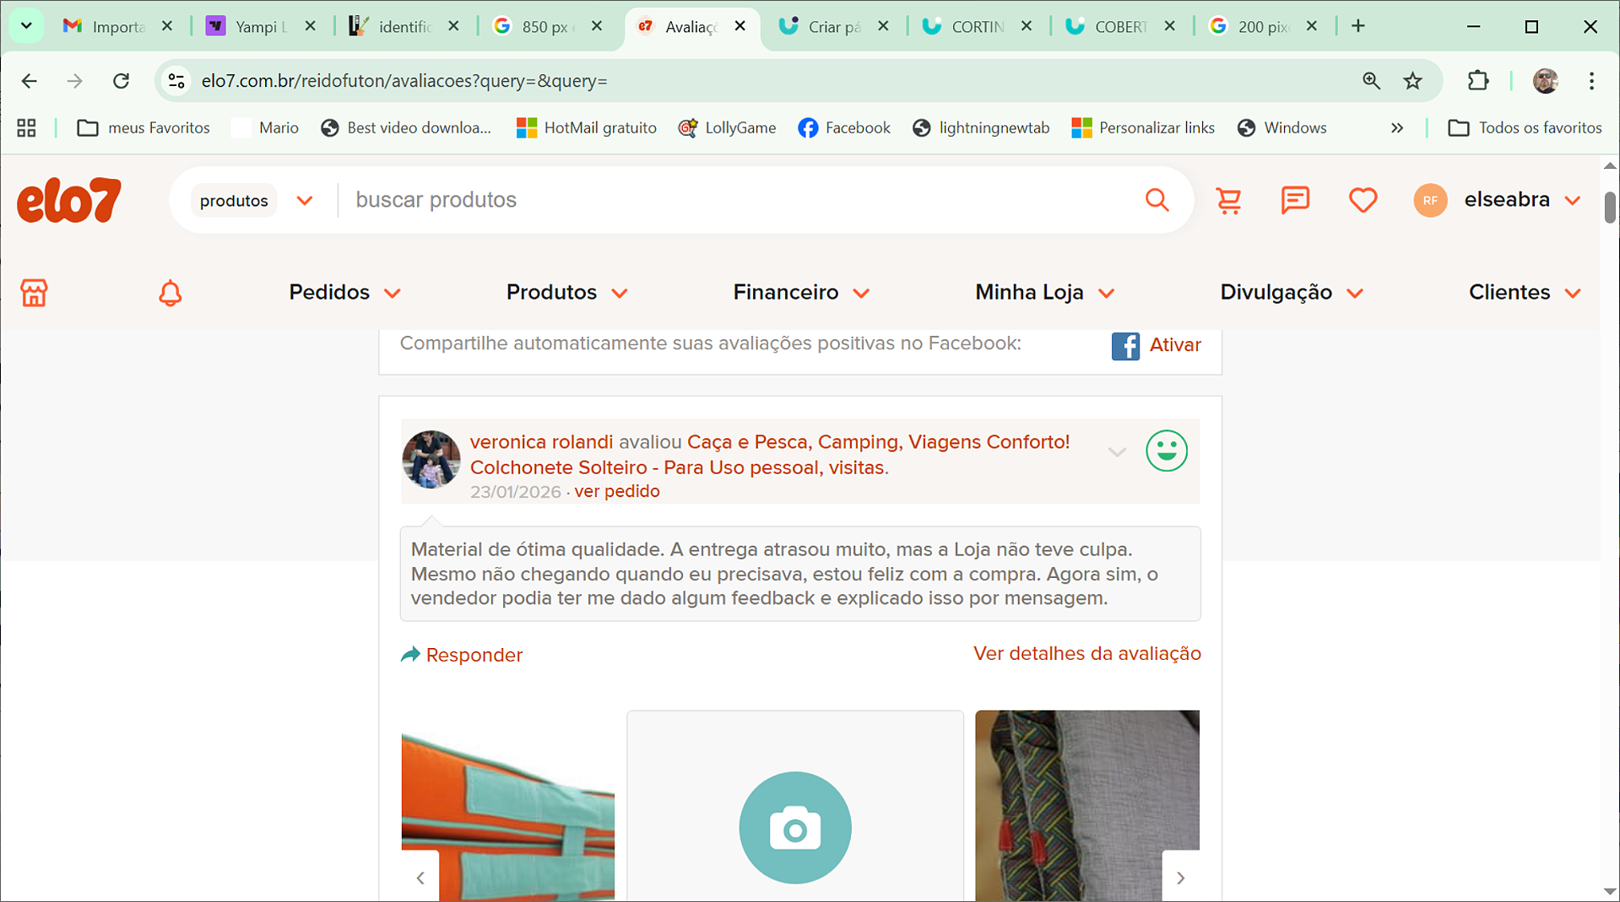1620x902 pixels.
Task: Click the favorites heart icon
Action: click(1363, 200)
